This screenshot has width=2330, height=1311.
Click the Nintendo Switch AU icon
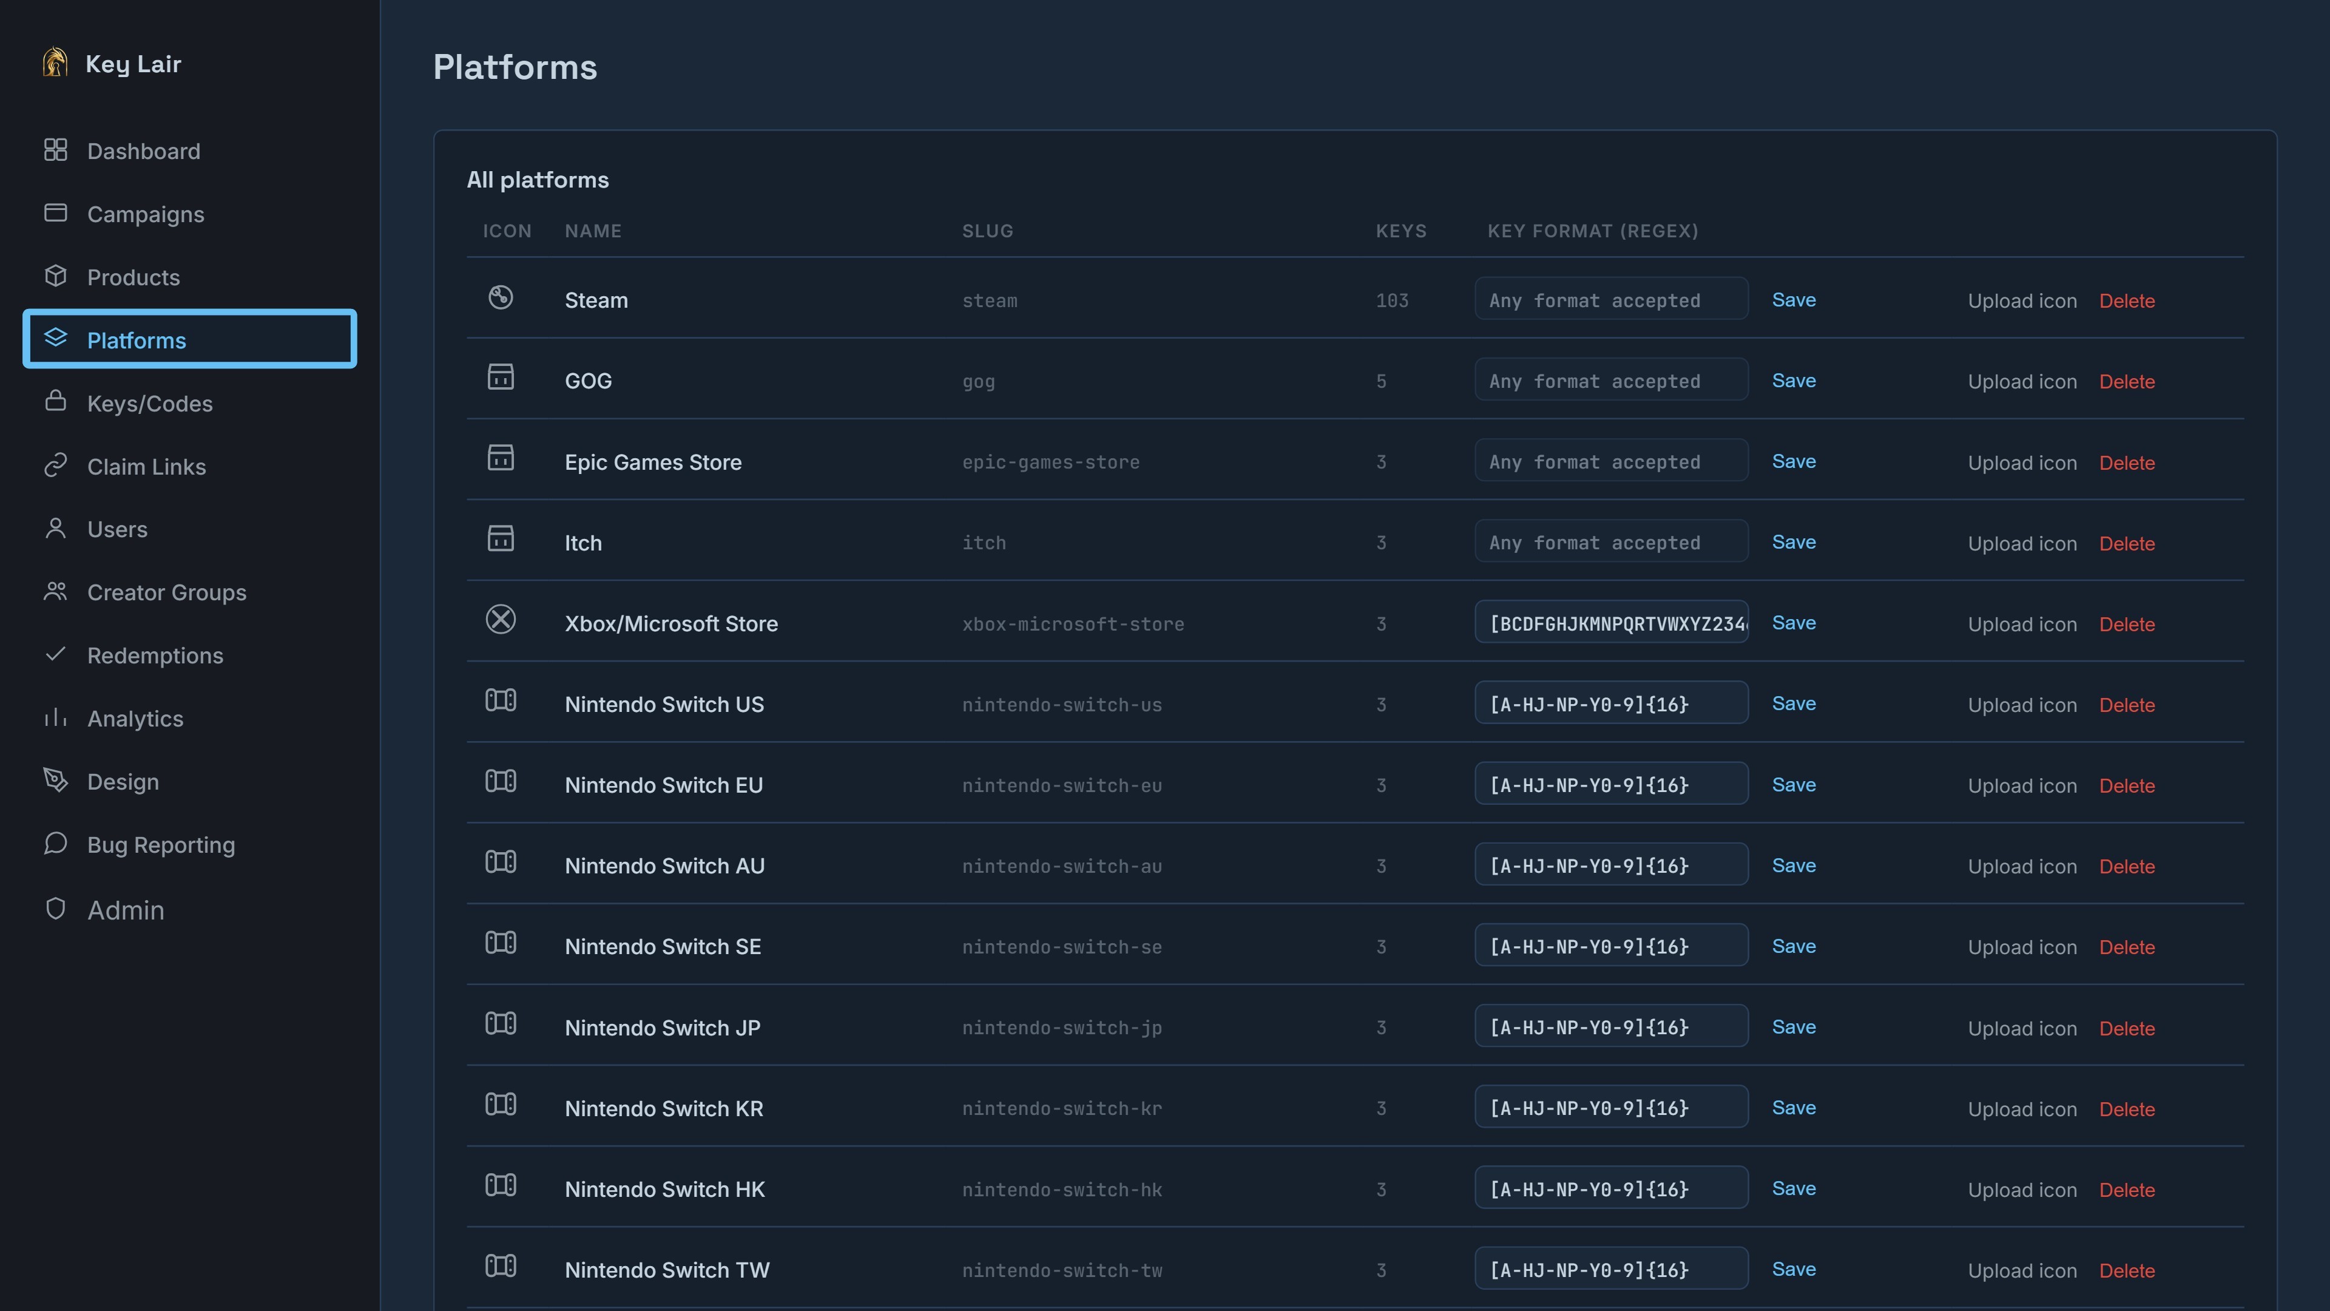(500, 862)
